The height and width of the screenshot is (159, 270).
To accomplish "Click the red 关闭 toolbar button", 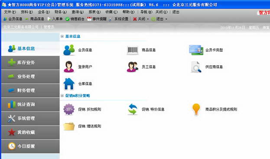I will click(139, 19).
